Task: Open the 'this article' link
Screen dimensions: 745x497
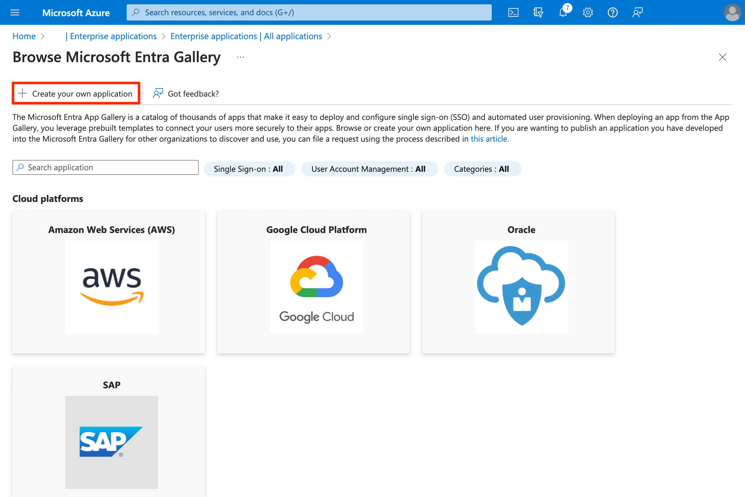Action: click(x=490, y=139)
